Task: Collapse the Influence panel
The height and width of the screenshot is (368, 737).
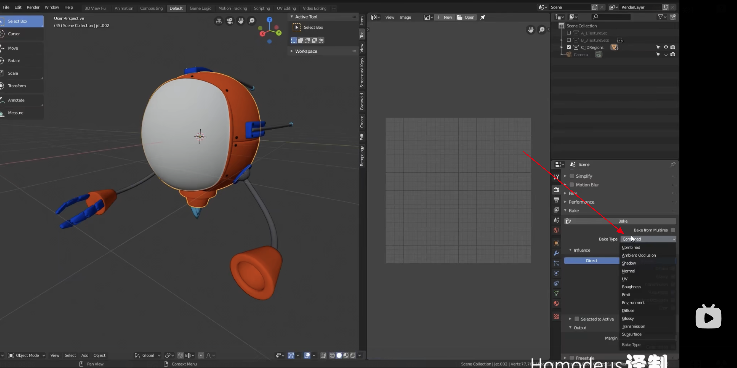Action: (570, 250)
